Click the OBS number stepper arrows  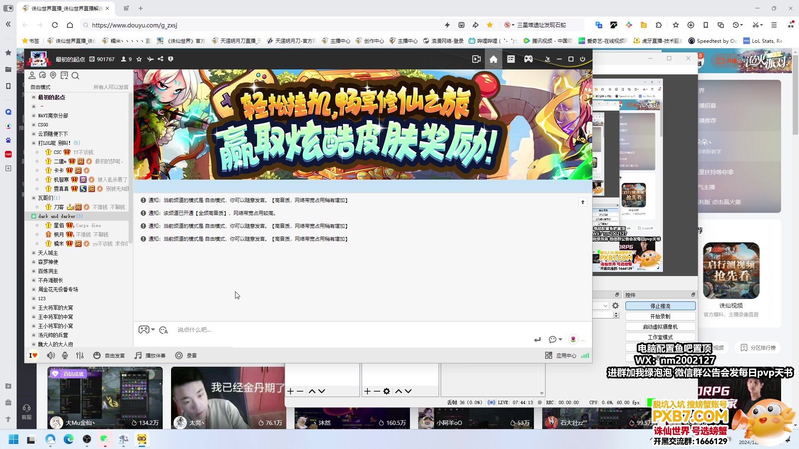click(616, 315)
